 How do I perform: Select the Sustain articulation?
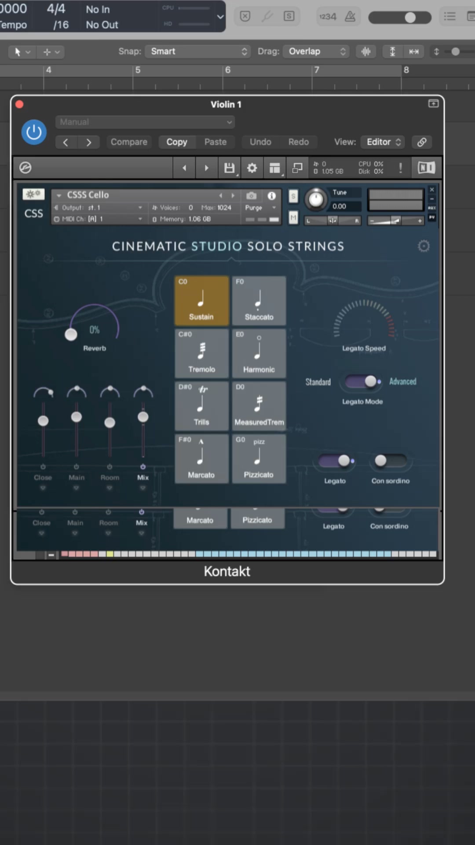coord(202,301)
